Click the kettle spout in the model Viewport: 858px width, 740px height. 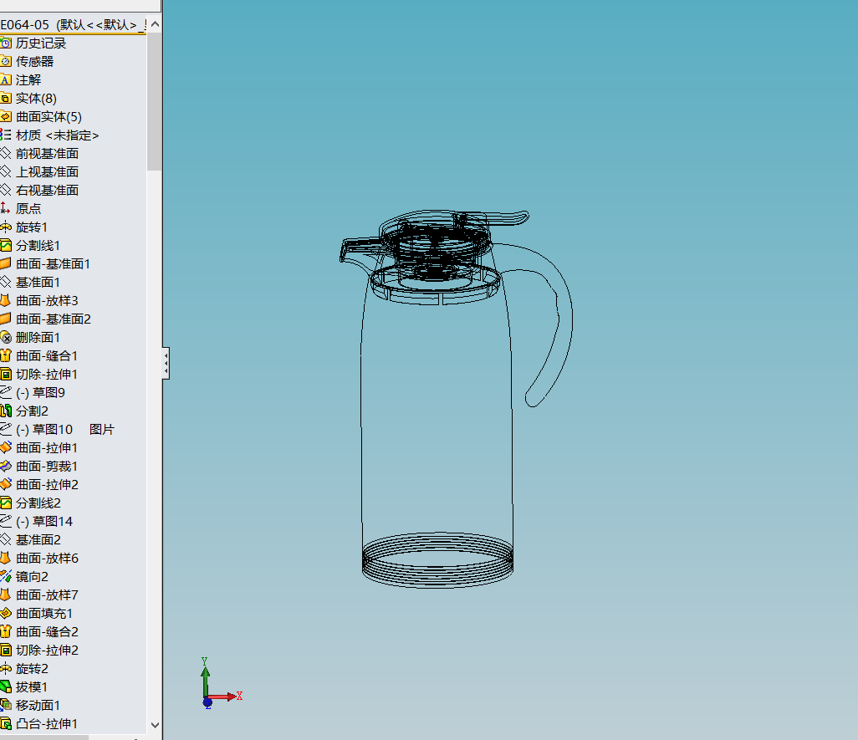coord(359,253)
